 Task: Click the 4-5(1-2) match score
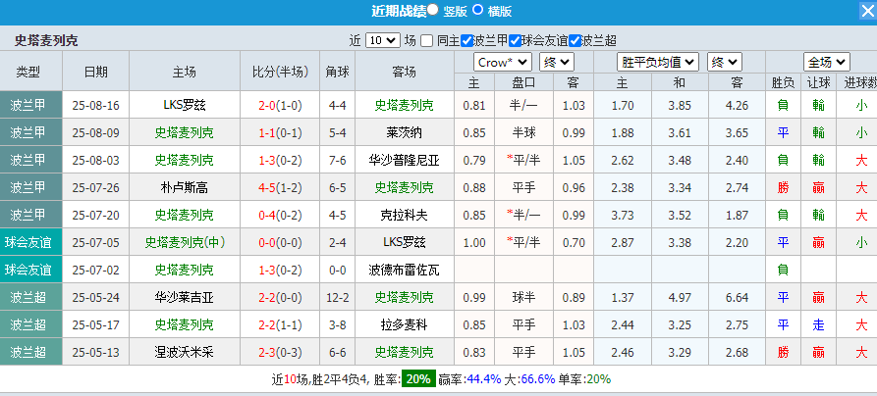coord(281,187)
